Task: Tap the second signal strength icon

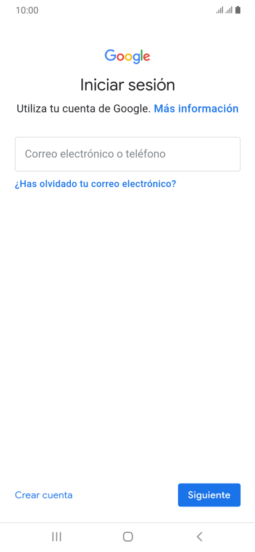Action: [229, 10]
